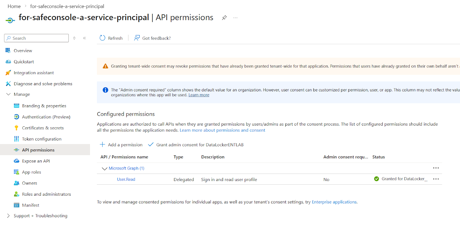Click the 'Granted for DataLocker...' status text
460x231 pixels.
[x=405, y=179]
